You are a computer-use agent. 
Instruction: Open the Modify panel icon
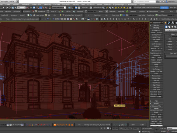pyautogui.click(x=169, y=23)
